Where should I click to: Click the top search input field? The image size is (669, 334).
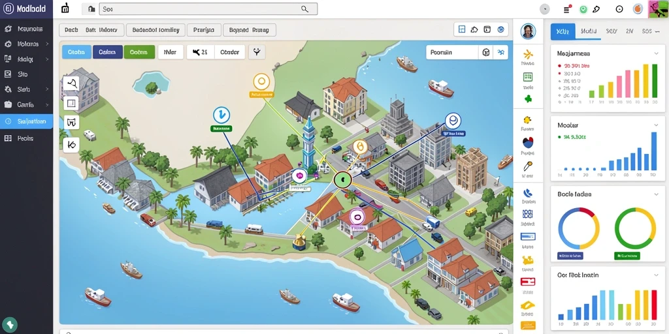coord(208,9)
